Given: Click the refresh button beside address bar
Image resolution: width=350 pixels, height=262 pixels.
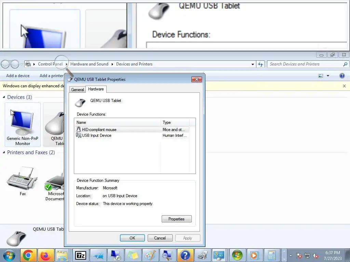Looking at the screenshot, I should 260,64.
